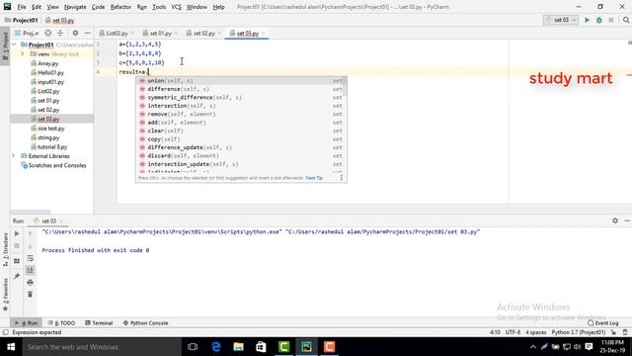Choose remove(self, element) completion
The height and width of the screenshot is (356, 632).
tap(241, 115)
